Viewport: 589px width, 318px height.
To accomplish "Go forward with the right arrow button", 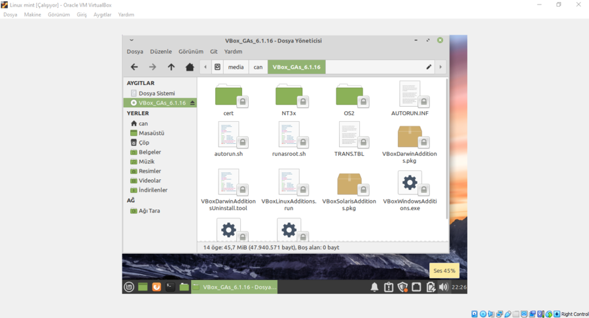I will point(152,67).
